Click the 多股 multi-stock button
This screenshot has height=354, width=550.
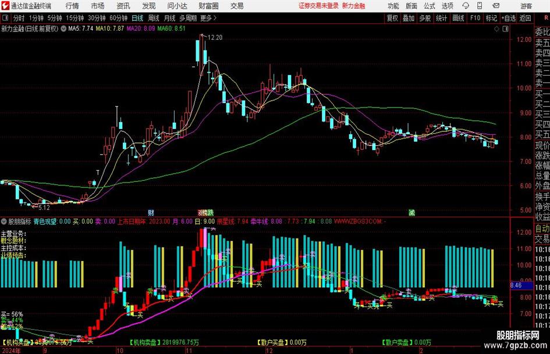point(425,18)
